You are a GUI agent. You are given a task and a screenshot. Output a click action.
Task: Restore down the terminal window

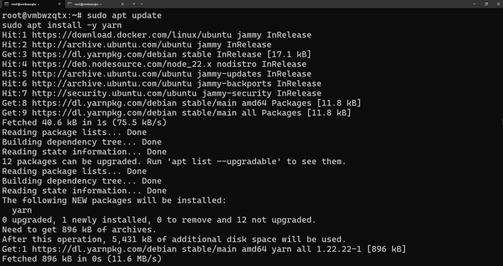[486, 4]
